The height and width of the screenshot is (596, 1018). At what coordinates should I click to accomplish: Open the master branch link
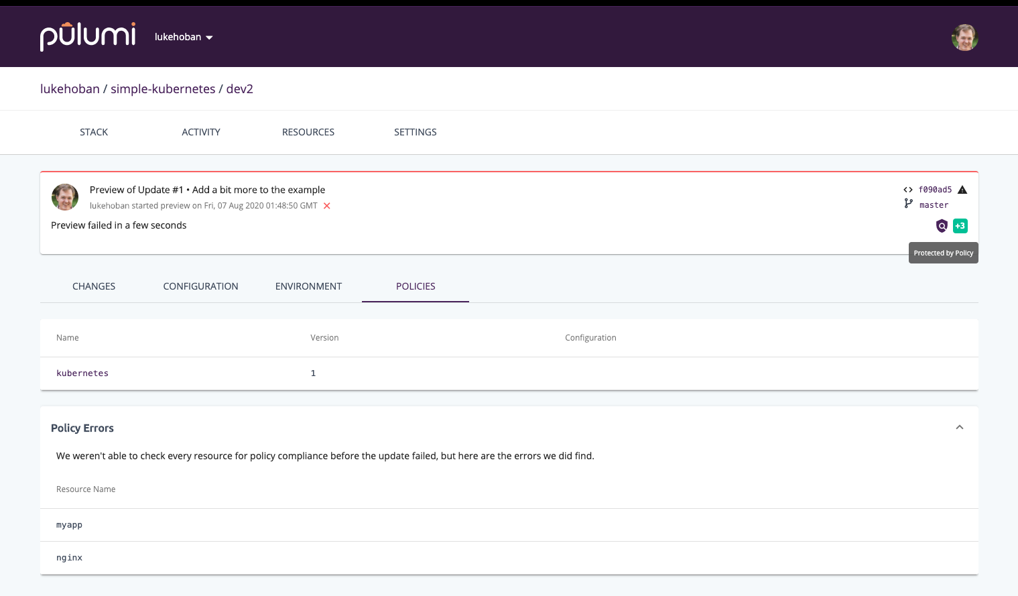[934, 205]
